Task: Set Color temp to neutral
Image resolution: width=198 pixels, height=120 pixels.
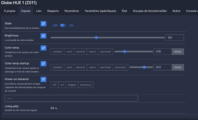Action: click(80, 52)
